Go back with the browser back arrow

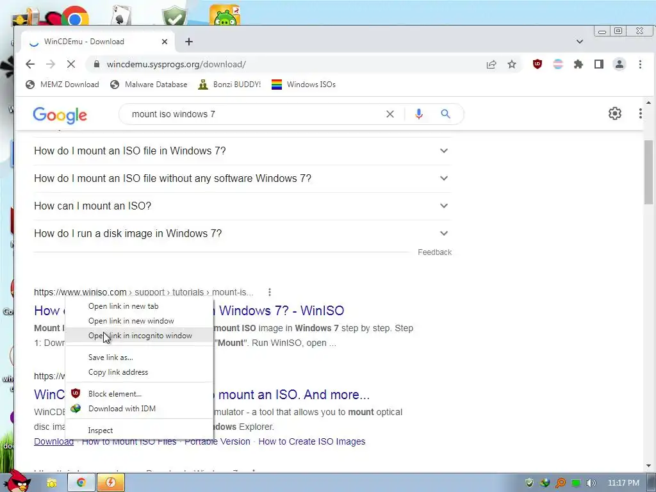[x=29, y=64]
